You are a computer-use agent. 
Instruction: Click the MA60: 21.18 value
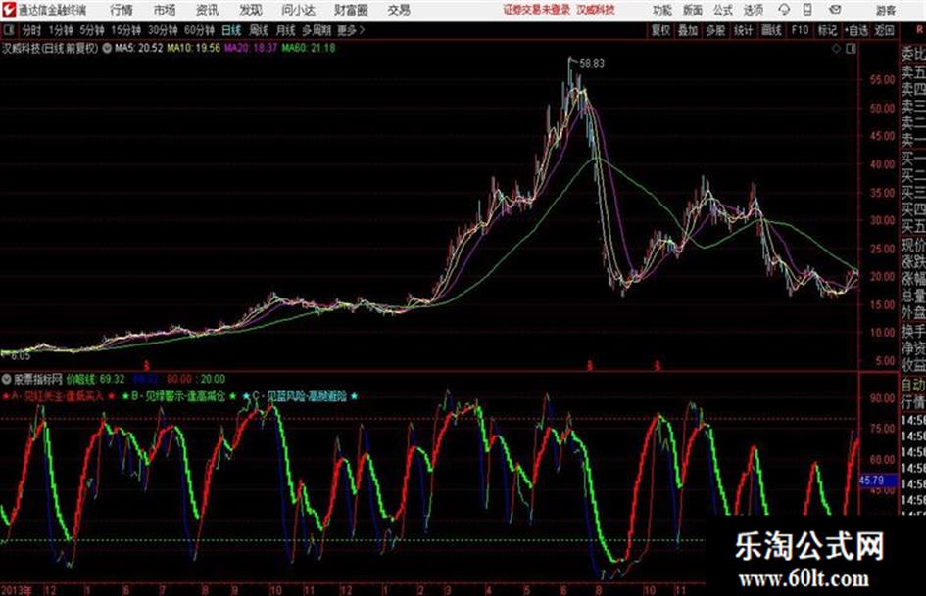click(x=309, y=48)
